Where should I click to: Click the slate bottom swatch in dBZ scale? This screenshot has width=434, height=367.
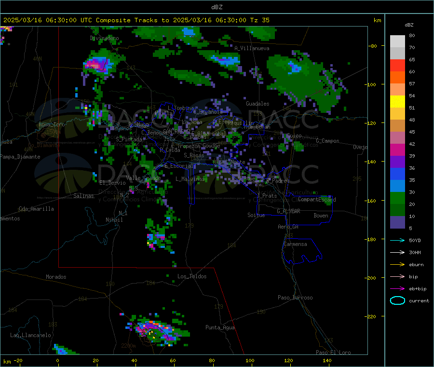[397, 222]
